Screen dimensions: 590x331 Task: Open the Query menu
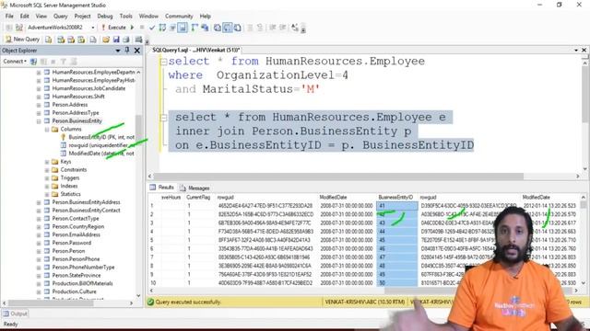click(x=60, y=17)
